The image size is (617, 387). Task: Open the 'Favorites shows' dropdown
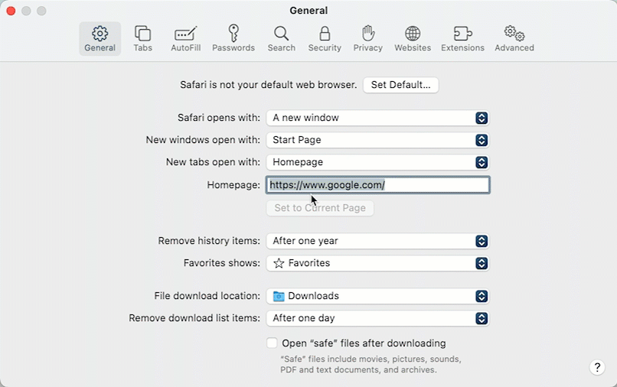pos(377,263)
